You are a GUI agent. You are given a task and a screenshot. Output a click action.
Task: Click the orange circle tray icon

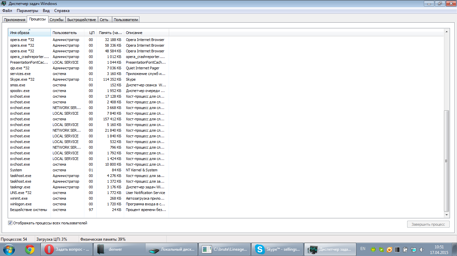click(x=389, y=249)
